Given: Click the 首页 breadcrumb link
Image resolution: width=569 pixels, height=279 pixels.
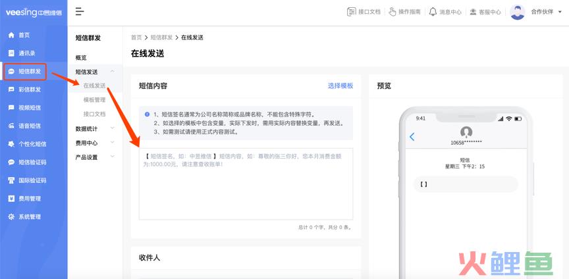Looking at the screenshot, I should pos(136,38).
